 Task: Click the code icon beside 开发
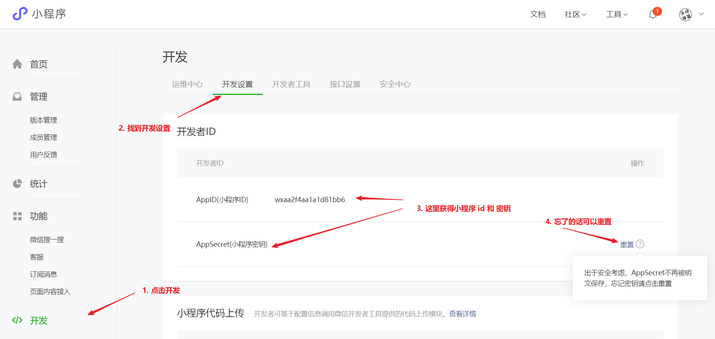pyautogui.click(x=17, y=320)
